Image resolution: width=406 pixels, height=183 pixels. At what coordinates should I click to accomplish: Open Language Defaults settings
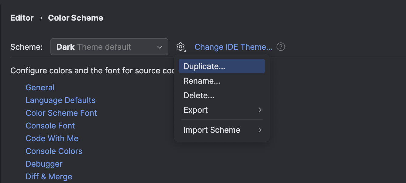[60, 100]
